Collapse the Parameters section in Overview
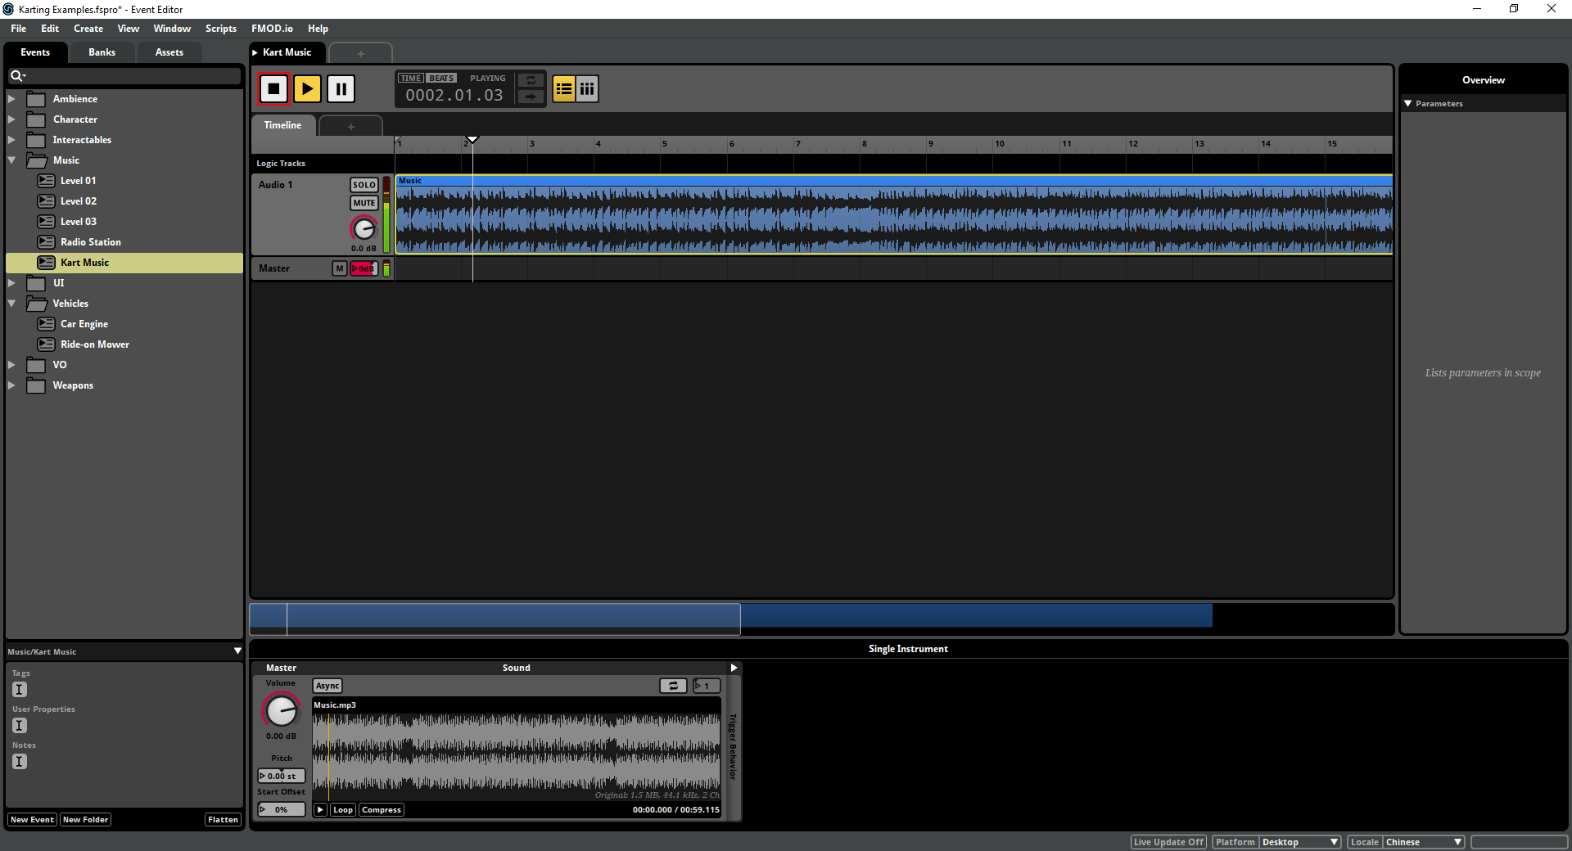 (x=1408, y=104)
